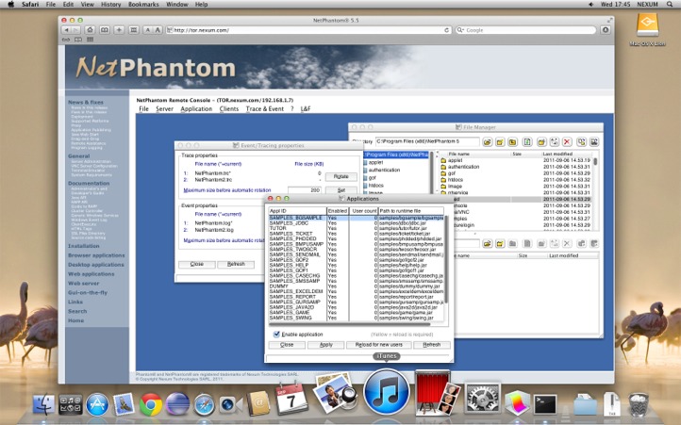Click the Applications list horizontal scrollbar
The width and height of the screenshot is (681, 425).
350,324
